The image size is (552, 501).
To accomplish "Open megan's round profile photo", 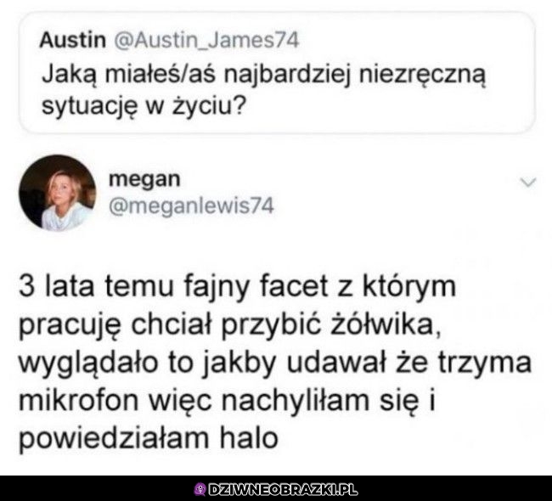I will [x=58, y=193].
